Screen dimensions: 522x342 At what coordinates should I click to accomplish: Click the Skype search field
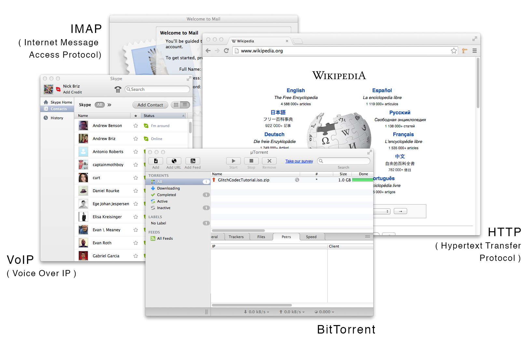157,89
